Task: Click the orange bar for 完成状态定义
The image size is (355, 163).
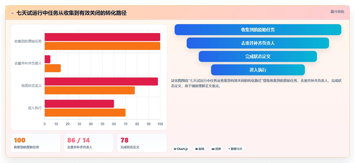Action: pos(90,90)
